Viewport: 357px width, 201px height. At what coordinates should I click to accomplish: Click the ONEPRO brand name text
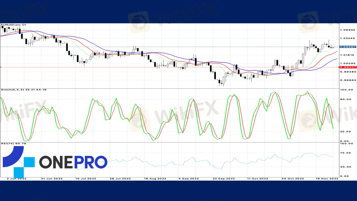pyautogui.click(x=73, y=162)
